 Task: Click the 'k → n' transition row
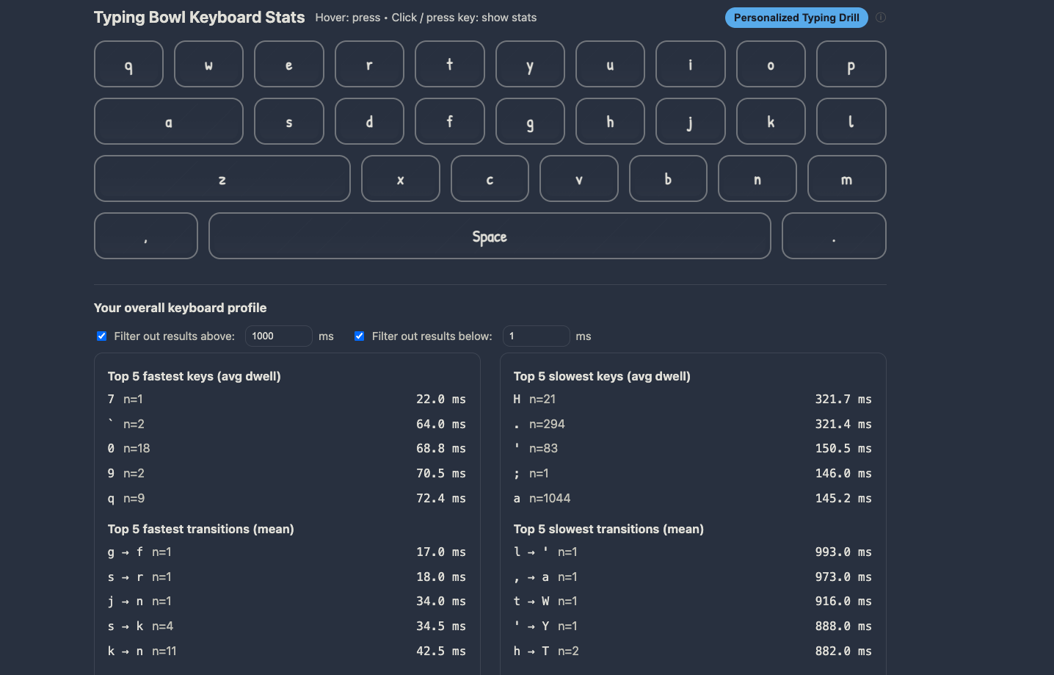pos(287,651)
